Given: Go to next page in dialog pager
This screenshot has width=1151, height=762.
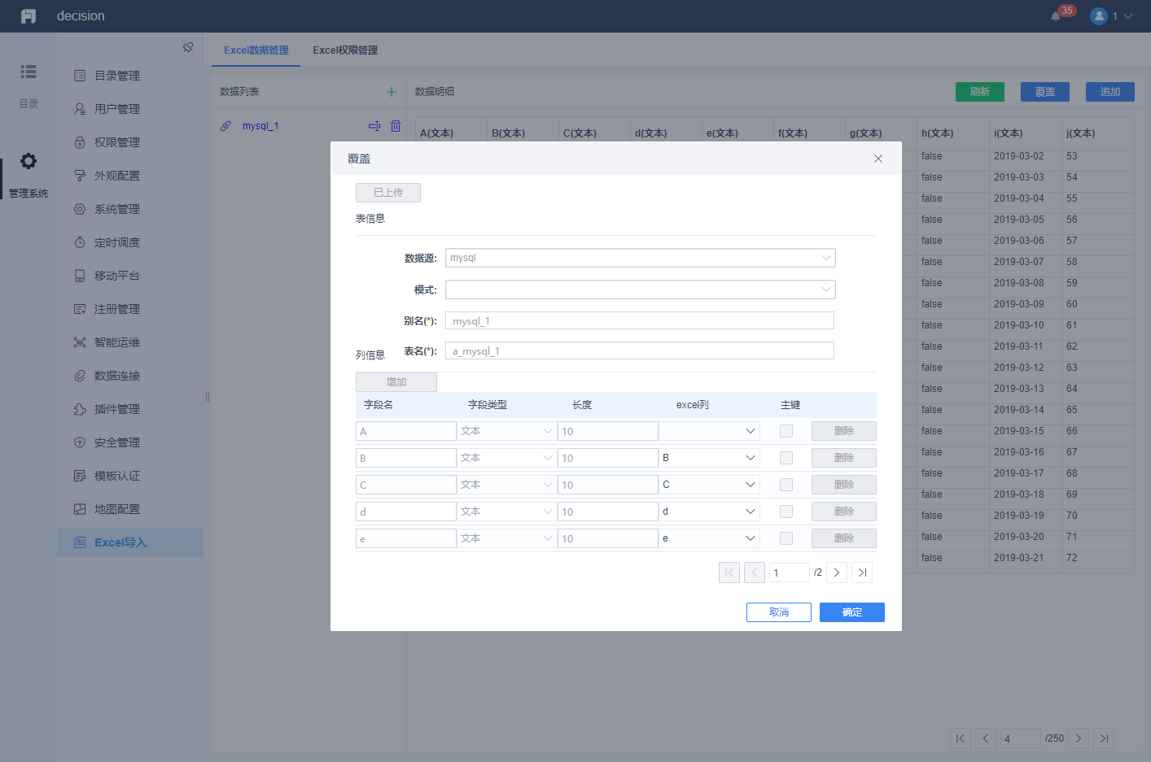Looking at the screenshot, I should pos(837,573).
